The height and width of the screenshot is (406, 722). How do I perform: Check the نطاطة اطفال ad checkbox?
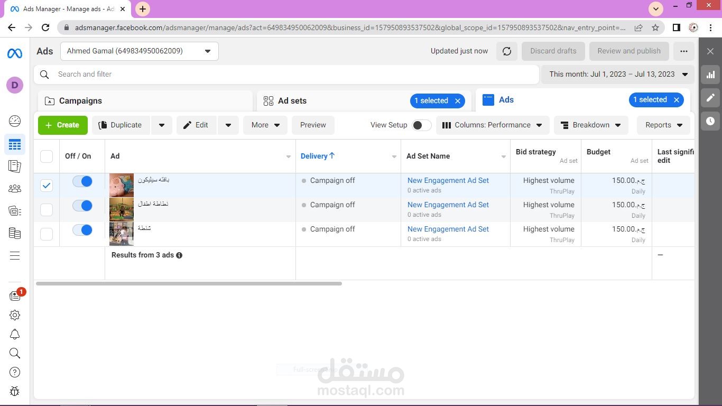point(47,209)
